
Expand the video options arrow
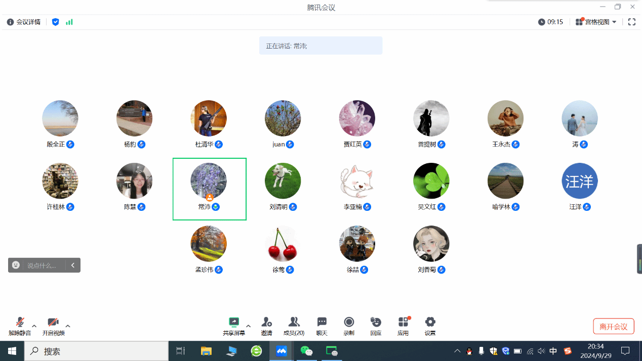click(68, 326)
